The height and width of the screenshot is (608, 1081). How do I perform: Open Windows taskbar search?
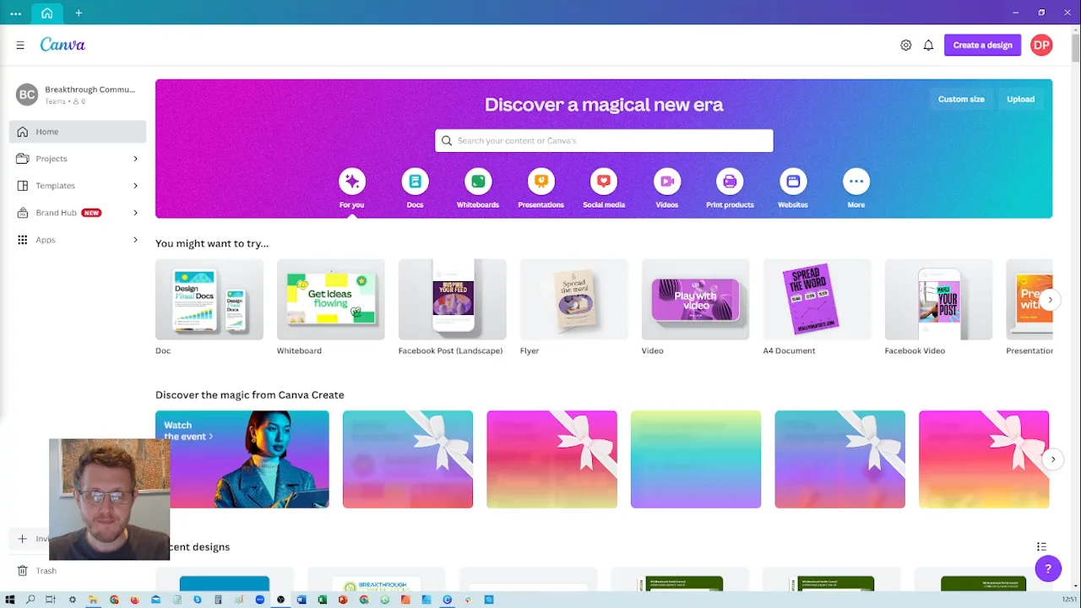(x=30, y=600)
